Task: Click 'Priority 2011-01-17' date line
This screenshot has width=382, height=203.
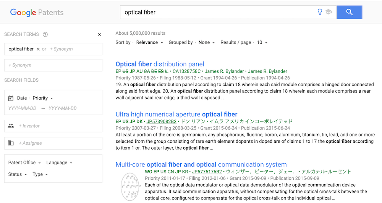Action: (x=232, y=178)
